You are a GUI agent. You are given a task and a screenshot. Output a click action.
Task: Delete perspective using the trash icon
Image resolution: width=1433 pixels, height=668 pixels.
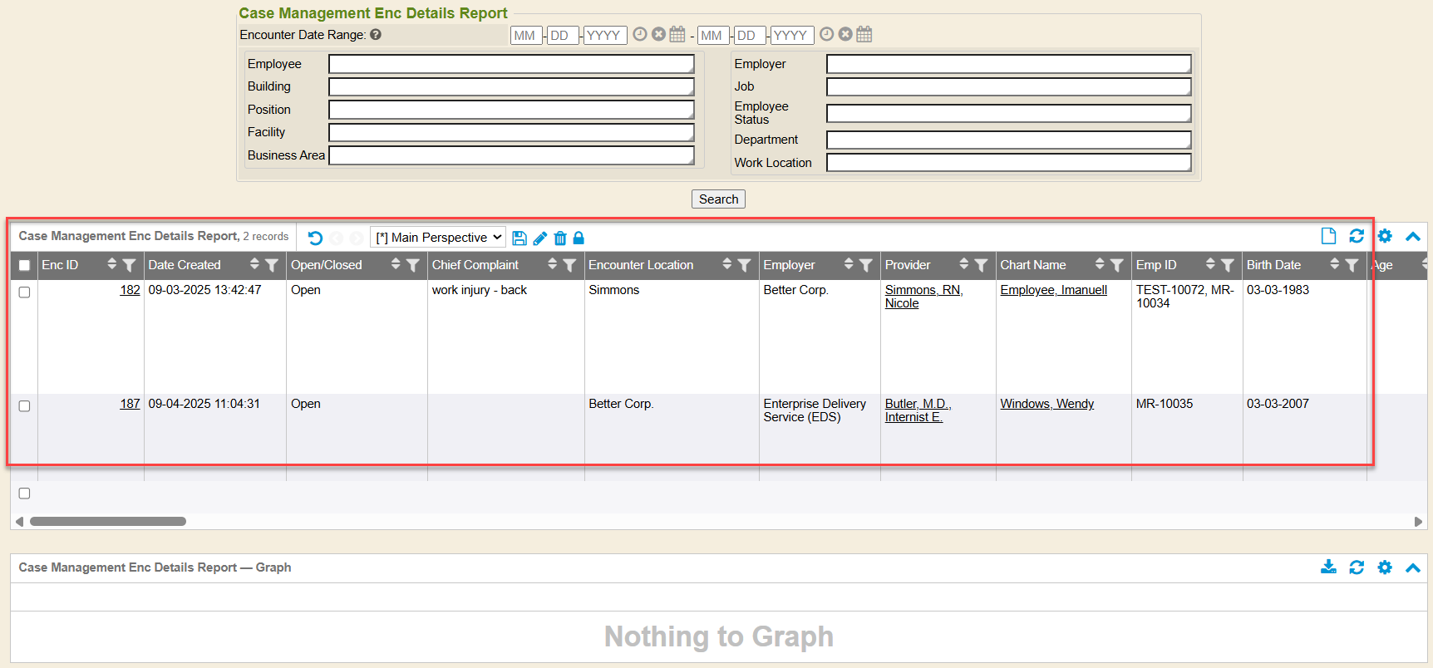pos(560,238)
